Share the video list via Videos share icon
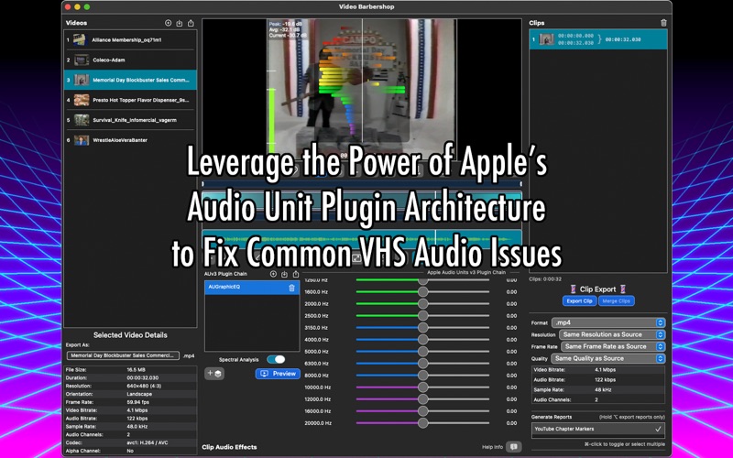Image resolution: width=733 pixels, height=458 pixels. point(191,23)
